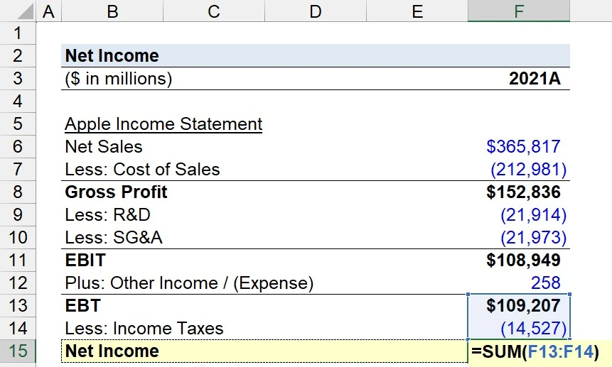Click the SUM formula cell F15
This screenshot has height=367, width=612.
coord(533,351)
